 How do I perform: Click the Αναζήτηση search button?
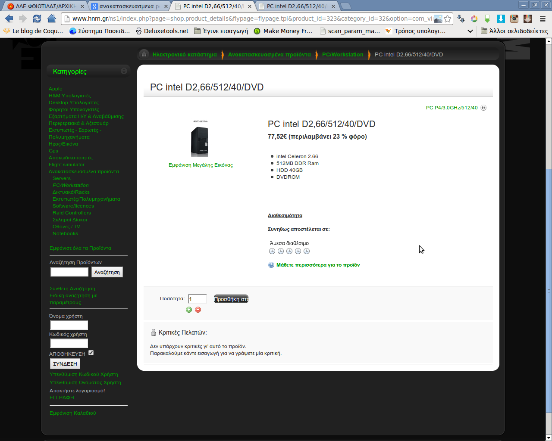click(107, 272)
